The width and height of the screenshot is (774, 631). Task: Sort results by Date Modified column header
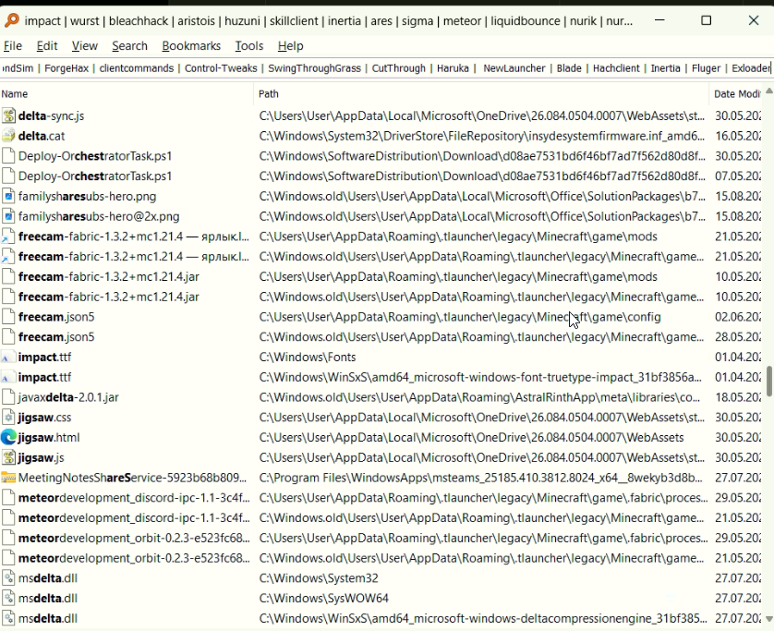(x=736, y=94)
